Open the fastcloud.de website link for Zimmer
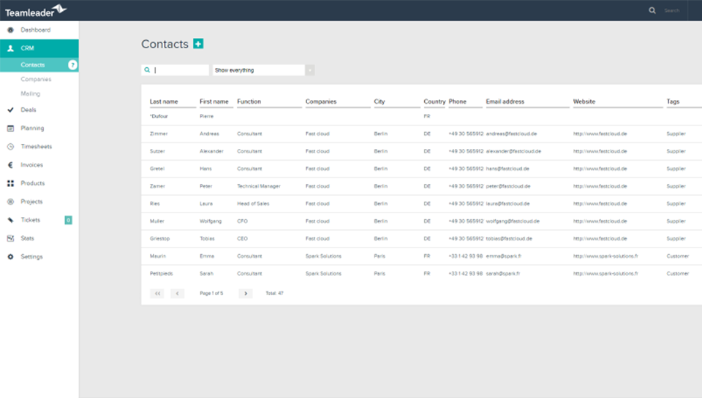 tap(600, 134)
